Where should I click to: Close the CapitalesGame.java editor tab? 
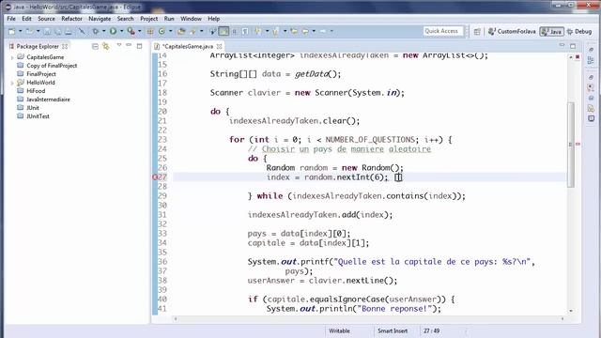point(219,46)
